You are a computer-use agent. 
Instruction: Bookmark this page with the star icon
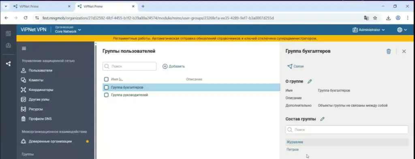coord(375,18)
